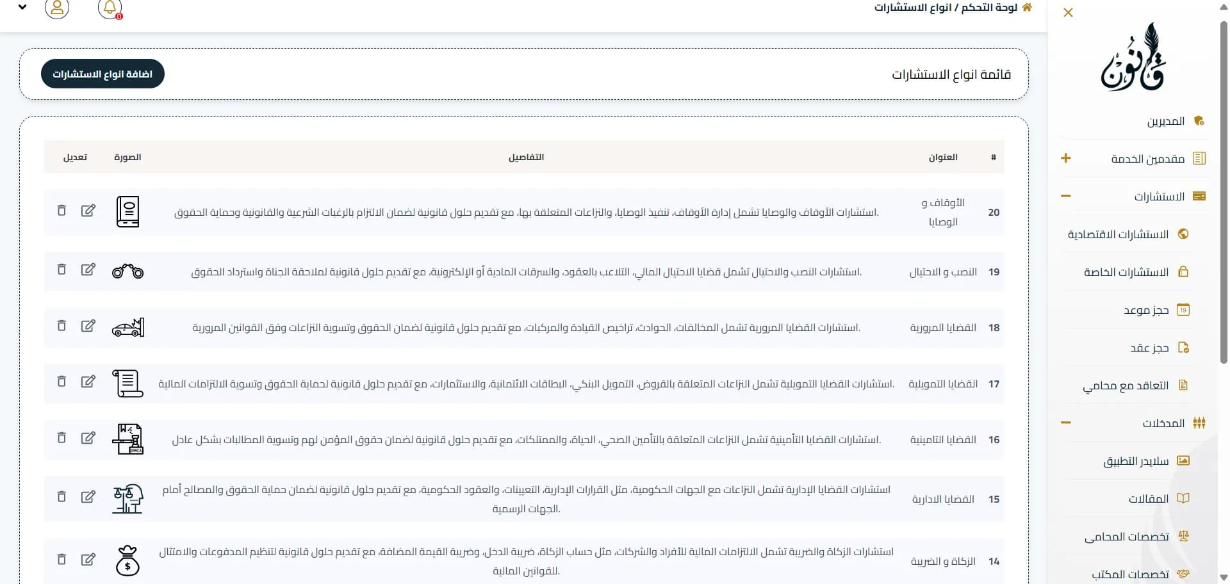Delete the النصب و الاحتيال row
Image resolution: width=1230 pixels, height=584 pixels.
[x=61, y=269]
